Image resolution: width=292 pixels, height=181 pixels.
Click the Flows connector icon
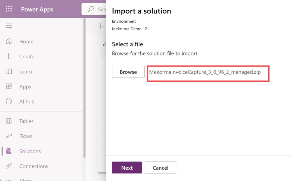tap(9, 136)
